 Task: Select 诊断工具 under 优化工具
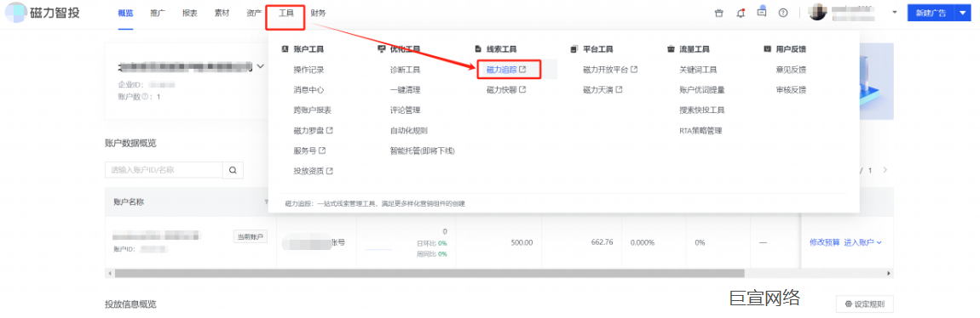click(405, 70)
